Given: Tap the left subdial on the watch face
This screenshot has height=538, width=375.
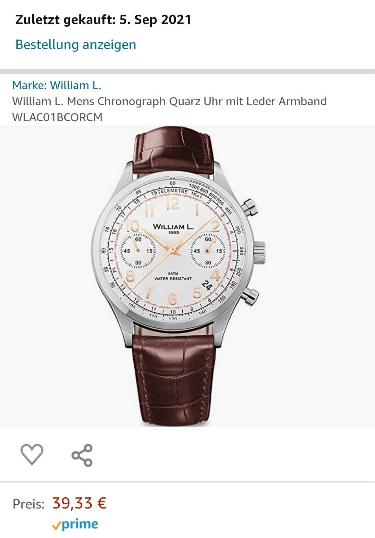Looking at the screenshot, I should click(x=138, y=251).
